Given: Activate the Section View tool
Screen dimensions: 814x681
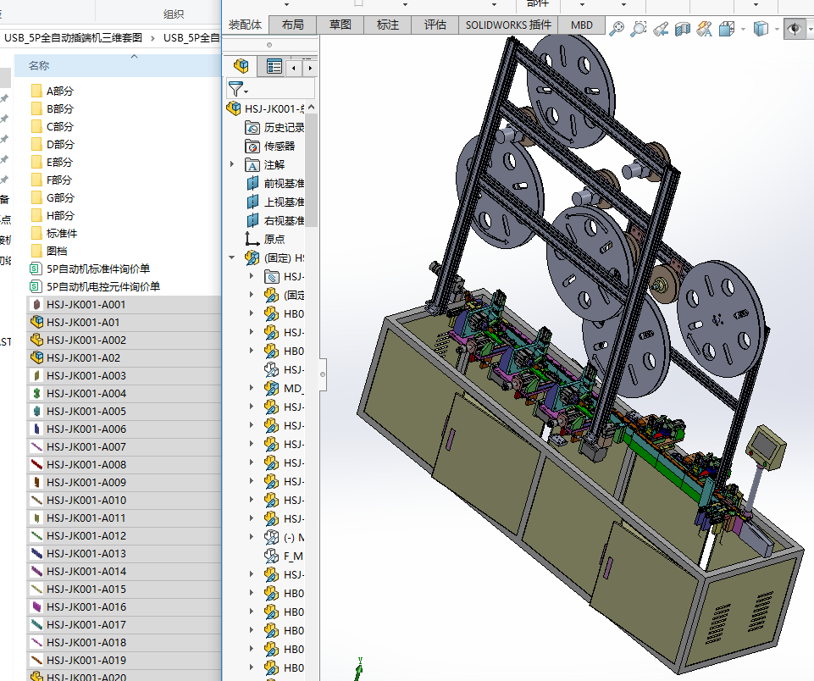Looking at the screenshot, I should coord(683,29).
